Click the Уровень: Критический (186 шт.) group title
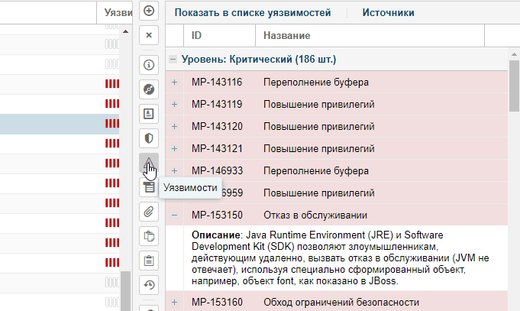This screenshot has width=520, height=311. pos(259,60)
